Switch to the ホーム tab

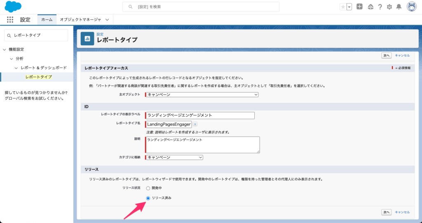[x=47, y=20]
